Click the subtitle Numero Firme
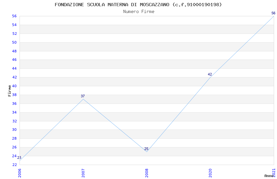This screenshot has width=277, height=179. pyautogui.click(x=139, y=12)
